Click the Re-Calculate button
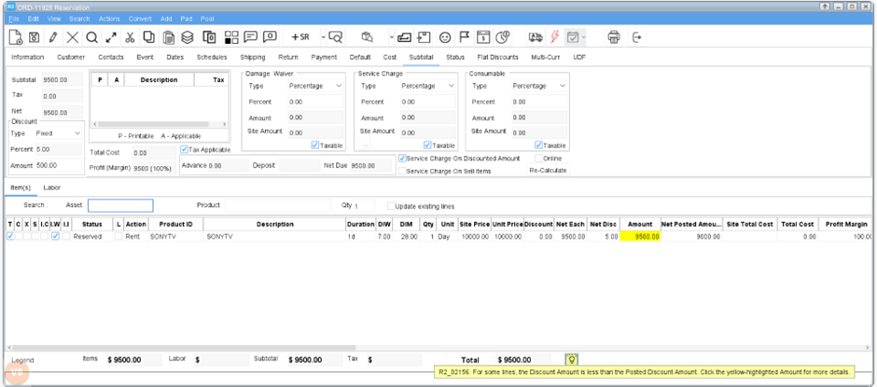The width and height of the screenshot is (877, 387). (548, 171)
